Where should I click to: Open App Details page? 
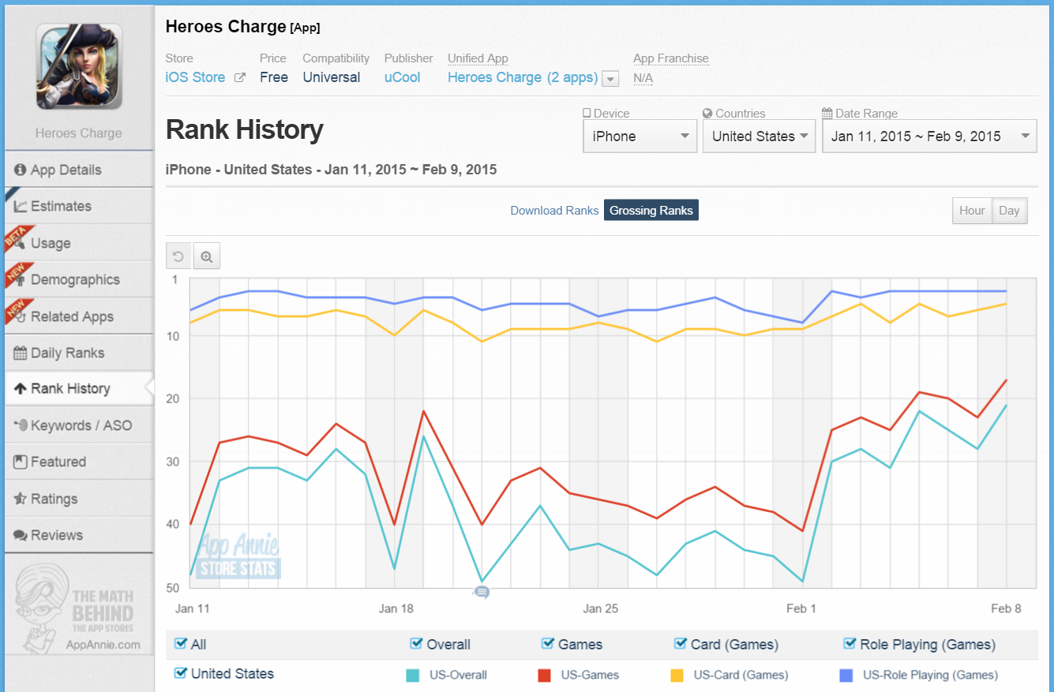79,170
